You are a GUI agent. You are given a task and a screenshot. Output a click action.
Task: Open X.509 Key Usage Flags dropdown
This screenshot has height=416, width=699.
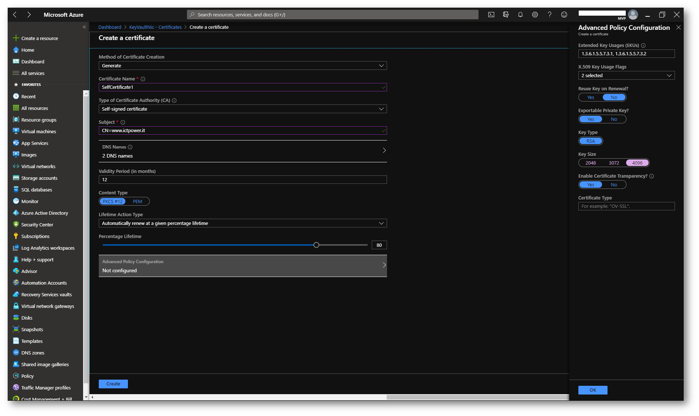(626, 75)
